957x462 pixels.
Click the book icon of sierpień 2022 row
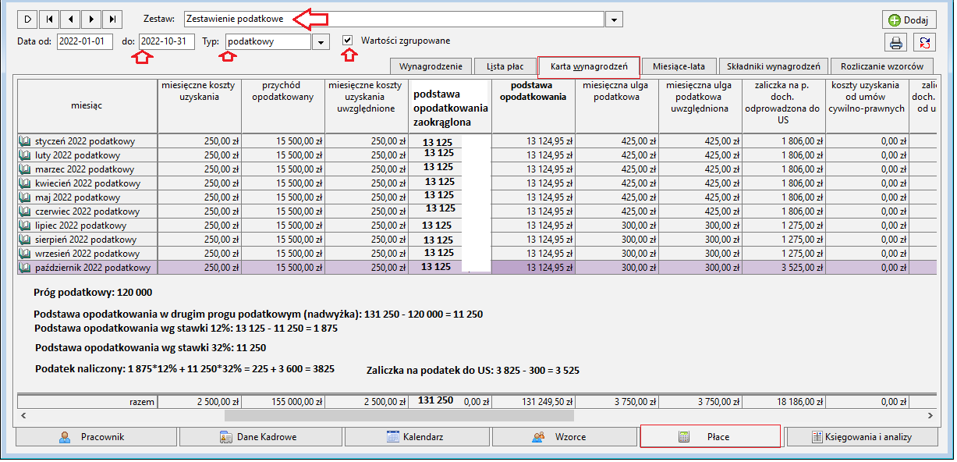click(26, 240)
